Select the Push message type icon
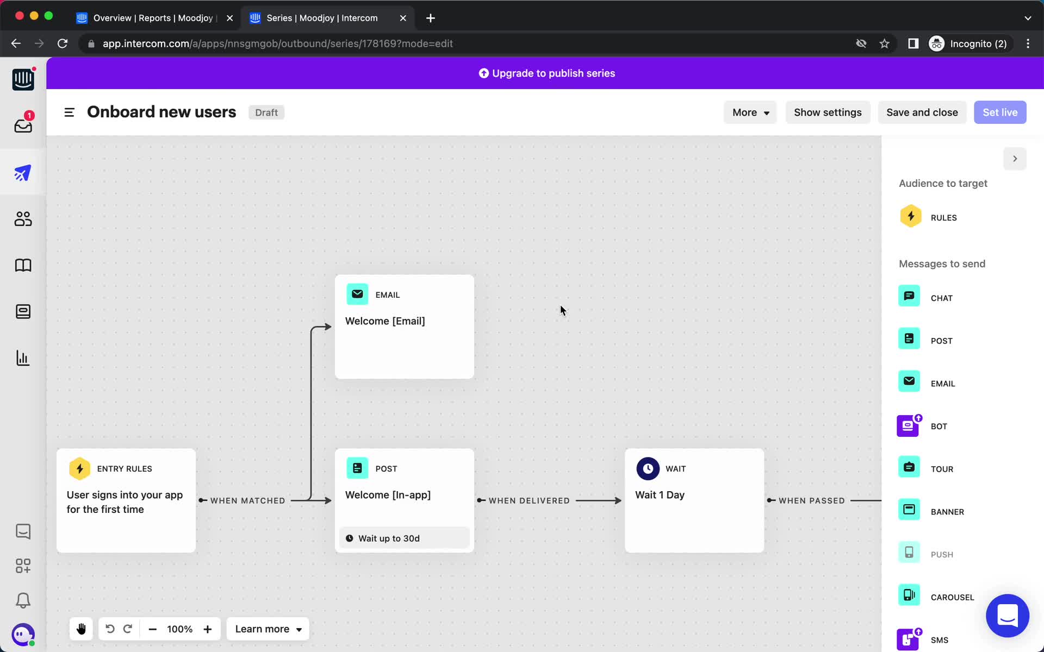Image resolution: width=1044 pixels, height=652 pixels. (x=909, y=553)
